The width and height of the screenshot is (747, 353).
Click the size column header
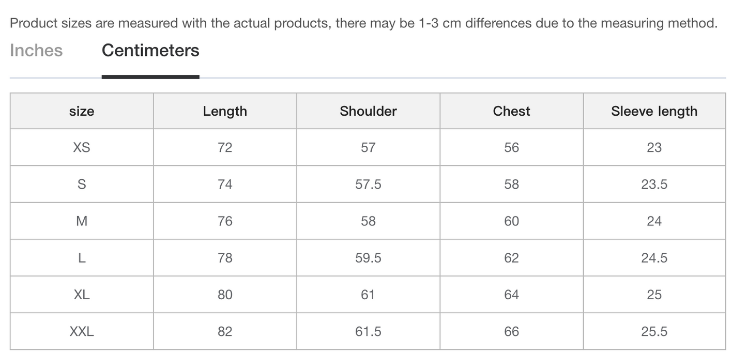click(x=82, y=111)
